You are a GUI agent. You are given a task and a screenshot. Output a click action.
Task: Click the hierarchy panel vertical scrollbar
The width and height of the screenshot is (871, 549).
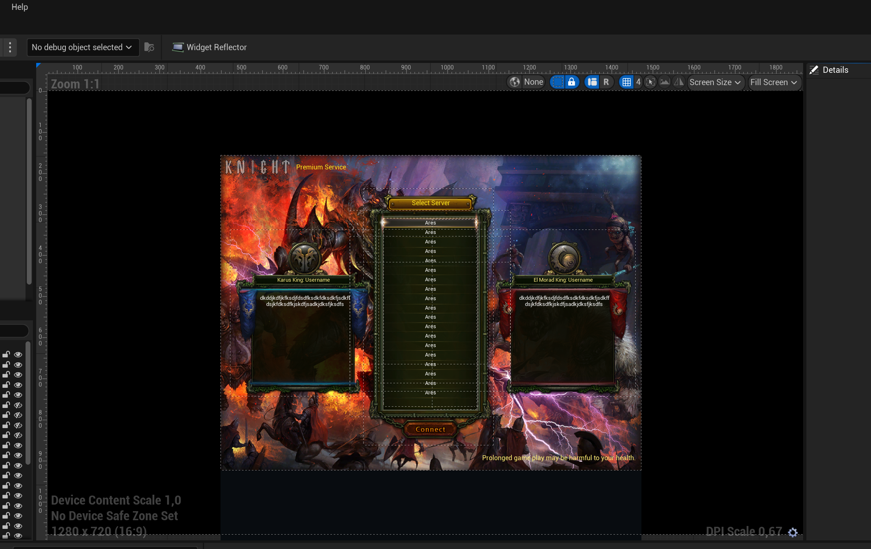pos(28,403)
